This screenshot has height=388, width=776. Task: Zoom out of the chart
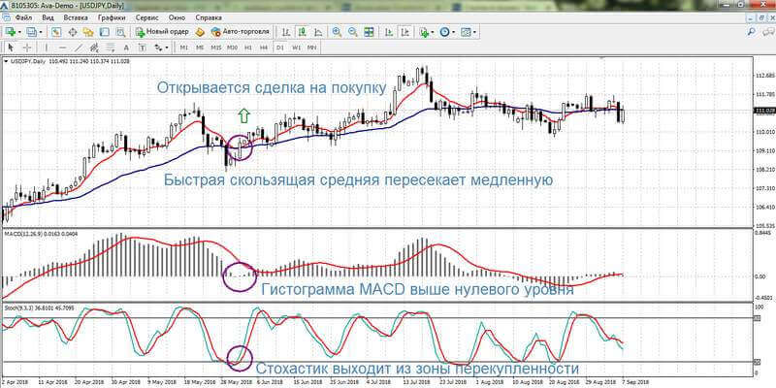(352, 32)
